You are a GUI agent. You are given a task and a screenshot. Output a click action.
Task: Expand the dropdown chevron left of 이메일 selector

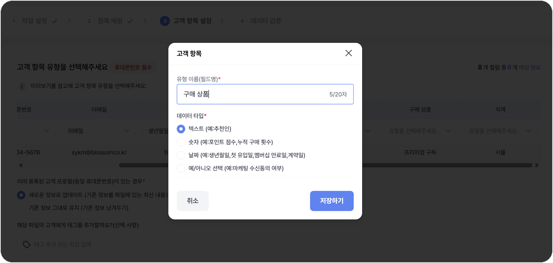(47, 131)
